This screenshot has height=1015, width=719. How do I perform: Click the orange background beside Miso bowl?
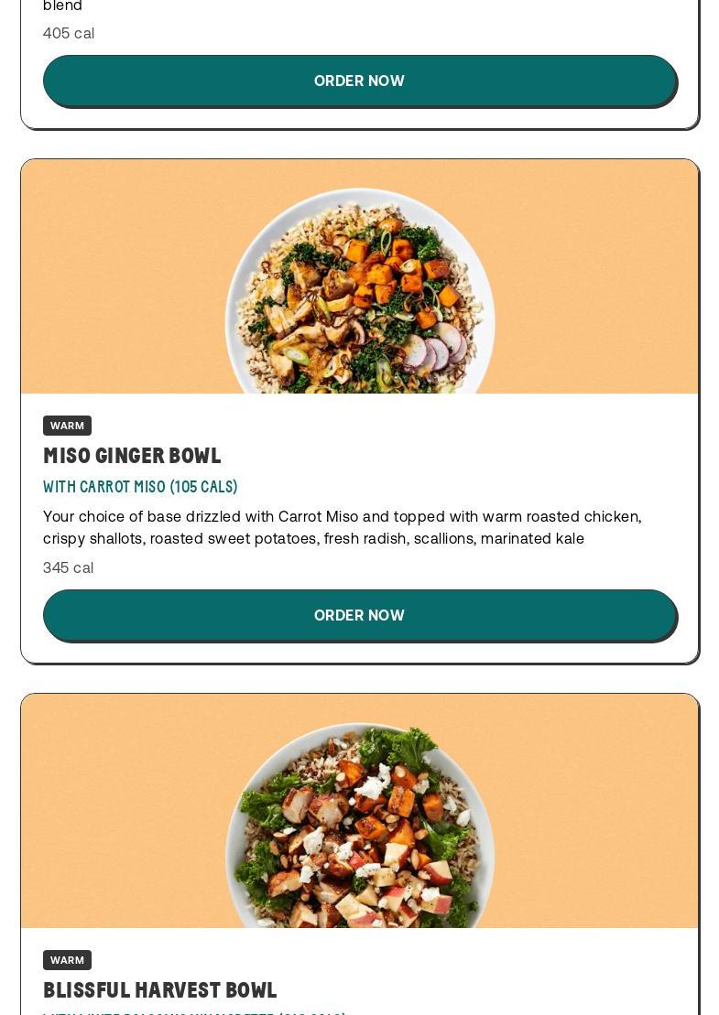tap(123, 276)
